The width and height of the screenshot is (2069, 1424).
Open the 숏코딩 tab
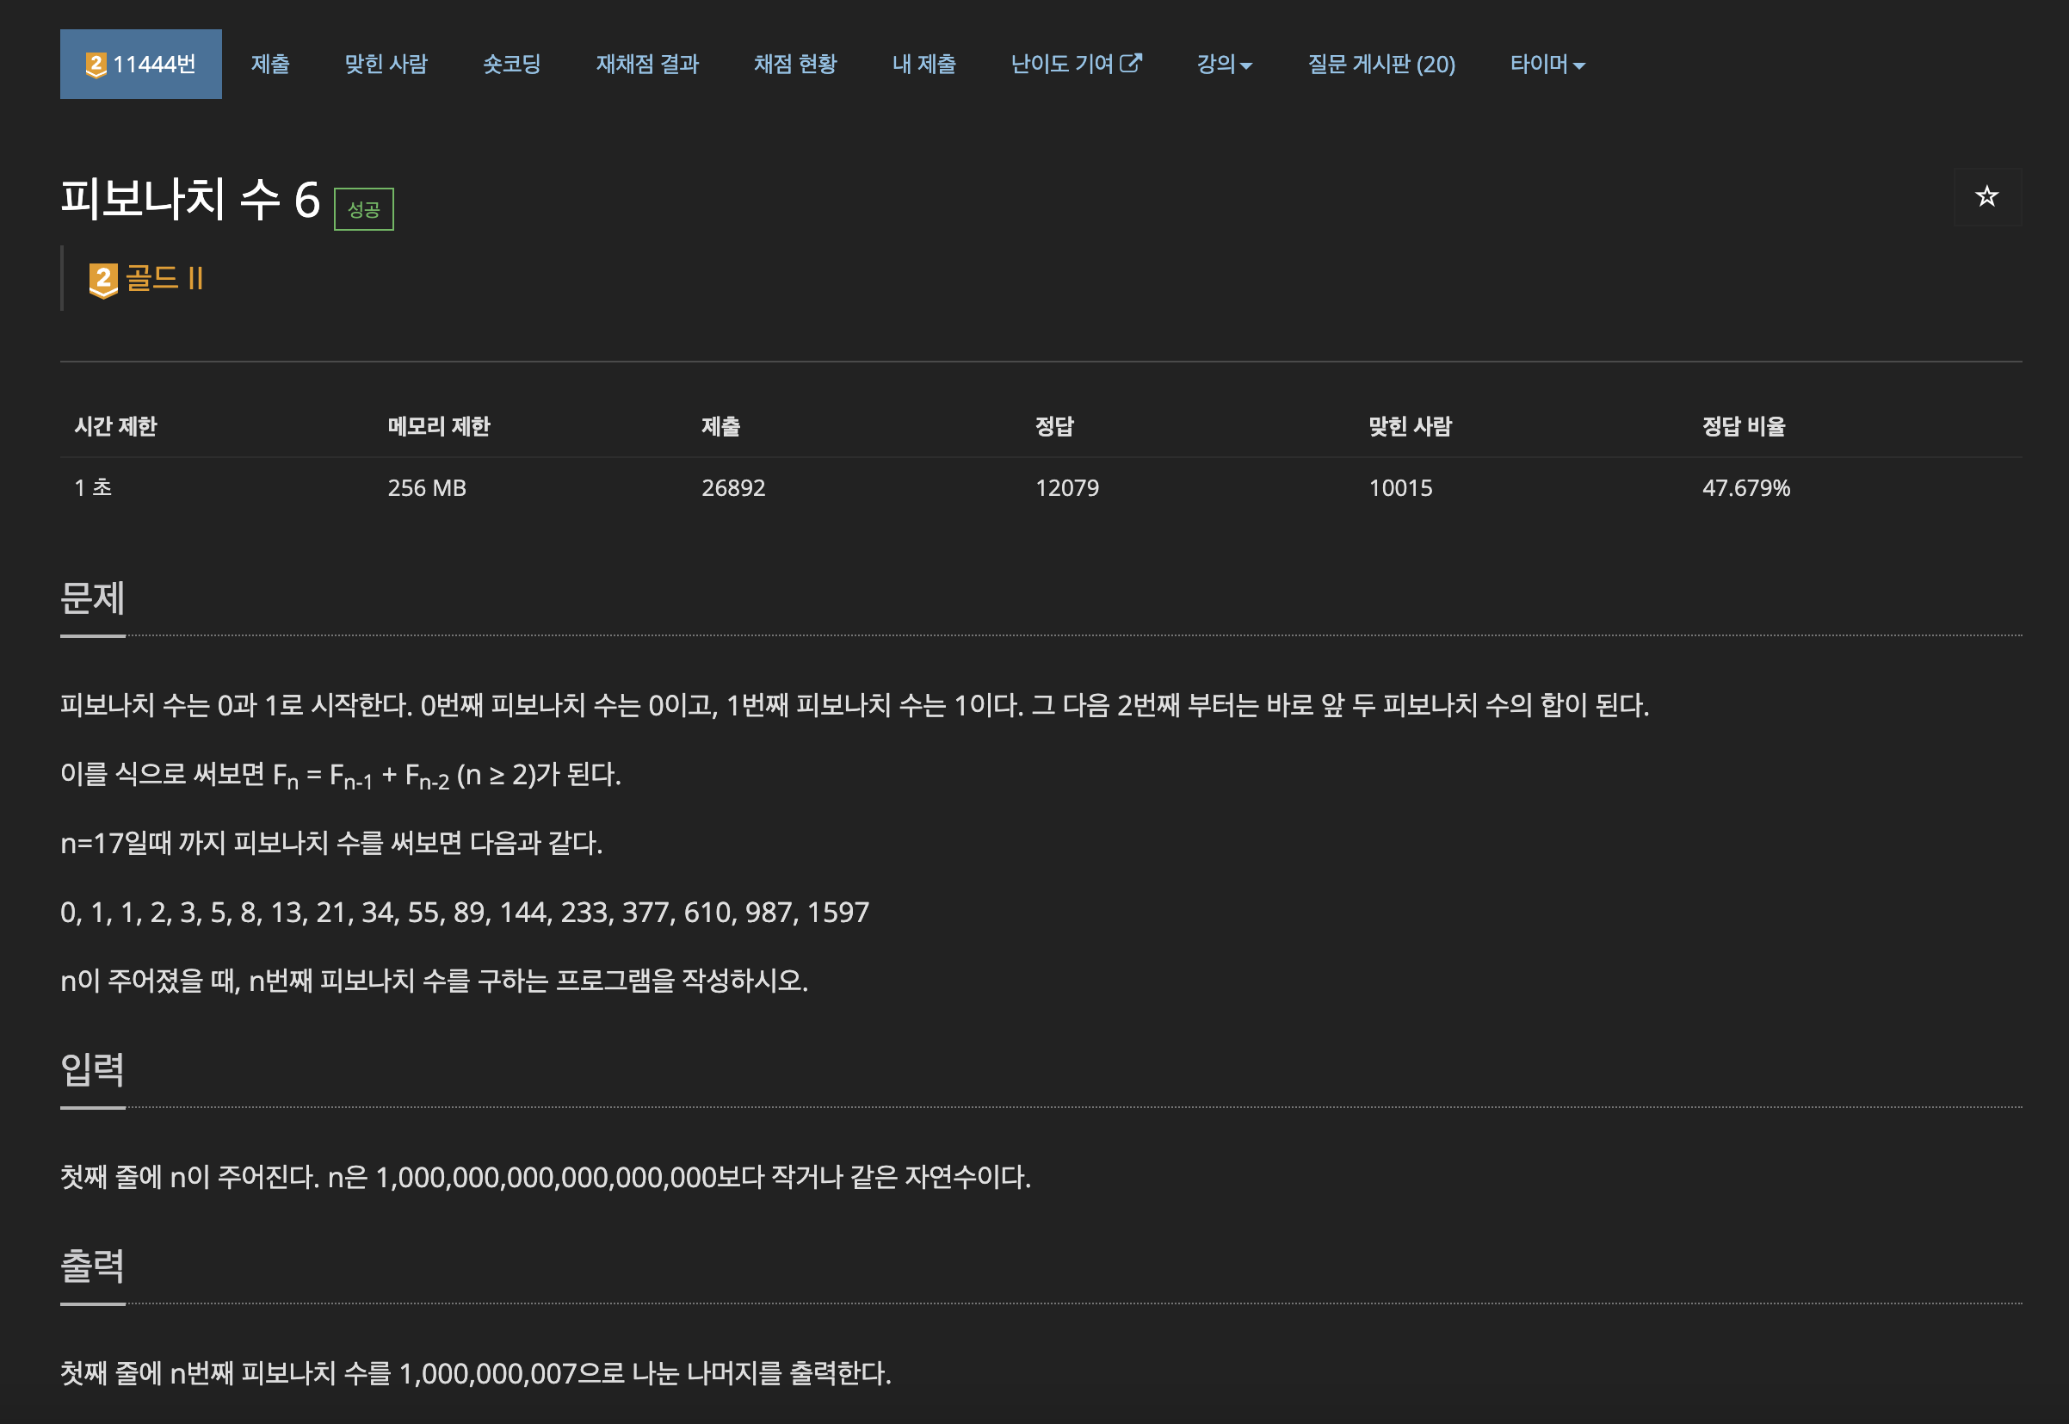coord(511,65)
